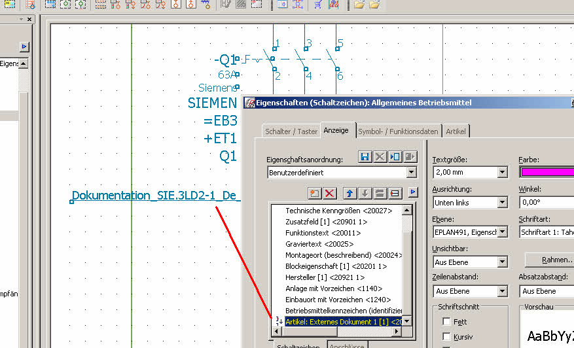This screenshot has height=348, width=574.
Task: Select 'Graviertext <20025>' in the list
Action: tap(319, 244)
